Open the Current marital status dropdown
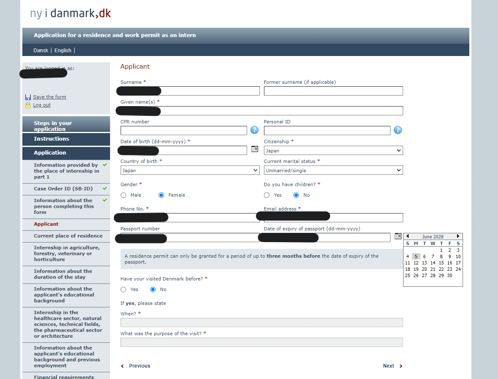Viewport: 498px width, 379px height. [x=333, y=170]
